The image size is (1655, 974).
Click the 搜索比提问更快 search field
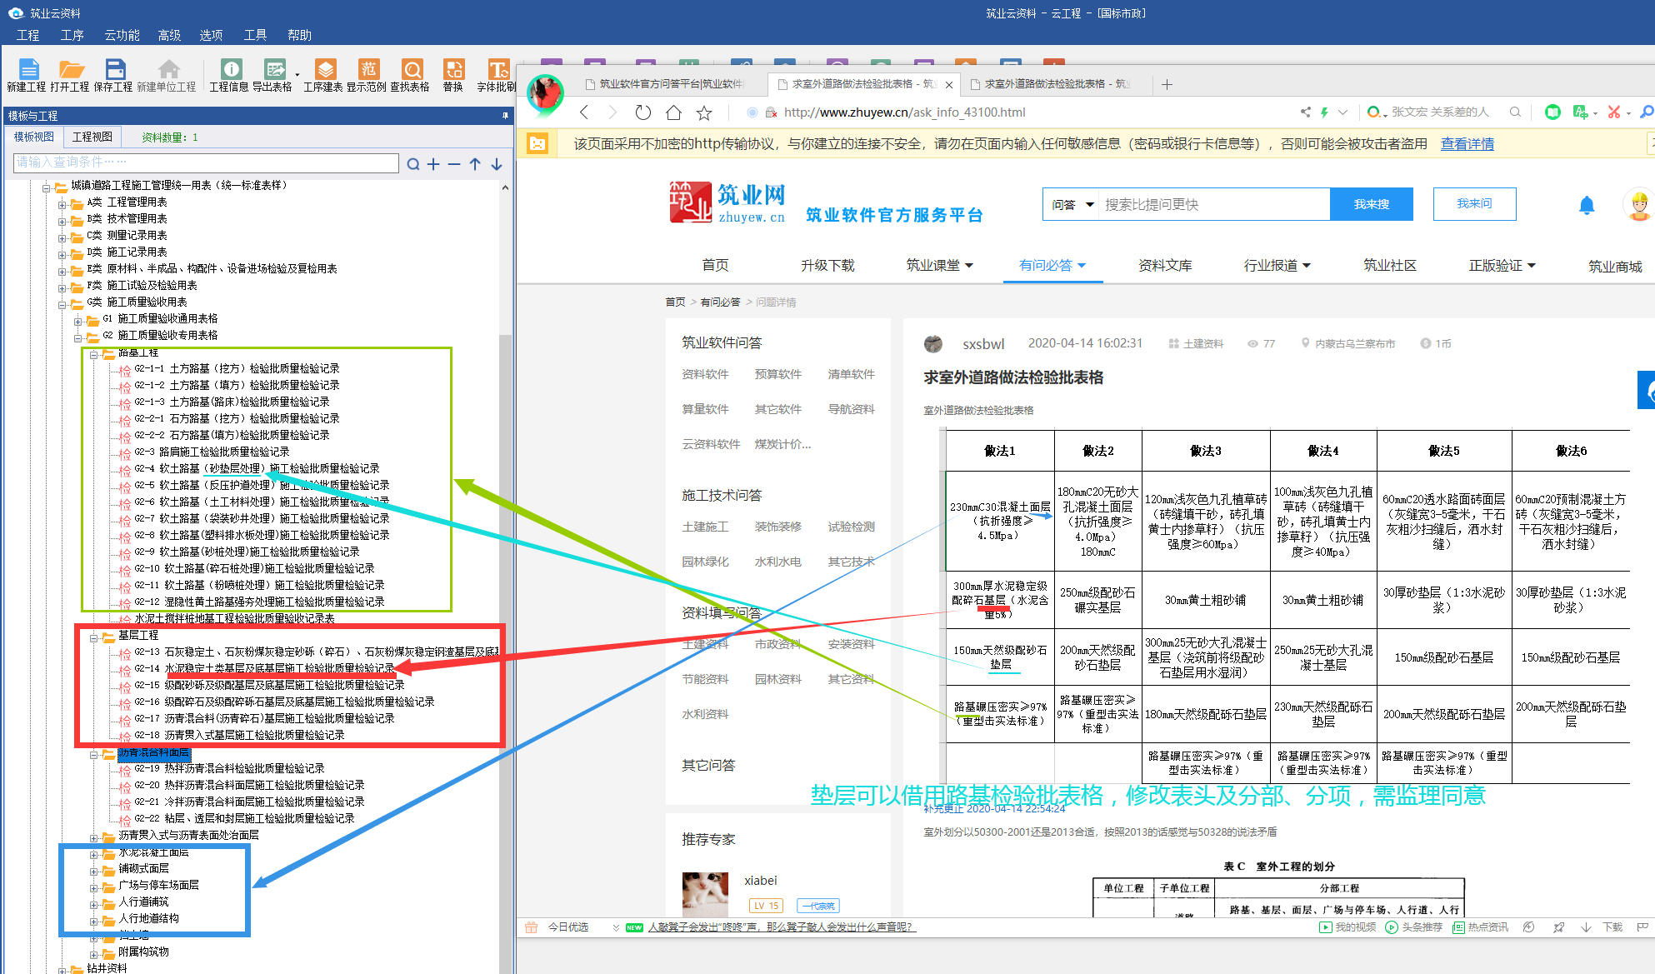1214,204
